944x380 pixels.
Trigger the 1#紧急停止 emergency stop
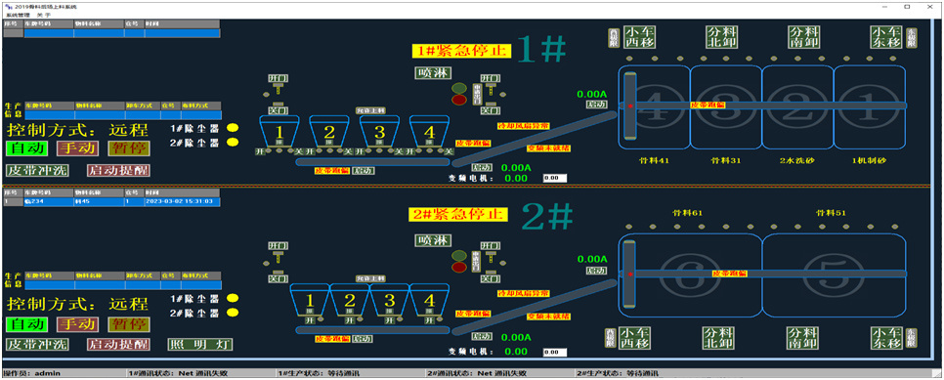click(462, 51)
